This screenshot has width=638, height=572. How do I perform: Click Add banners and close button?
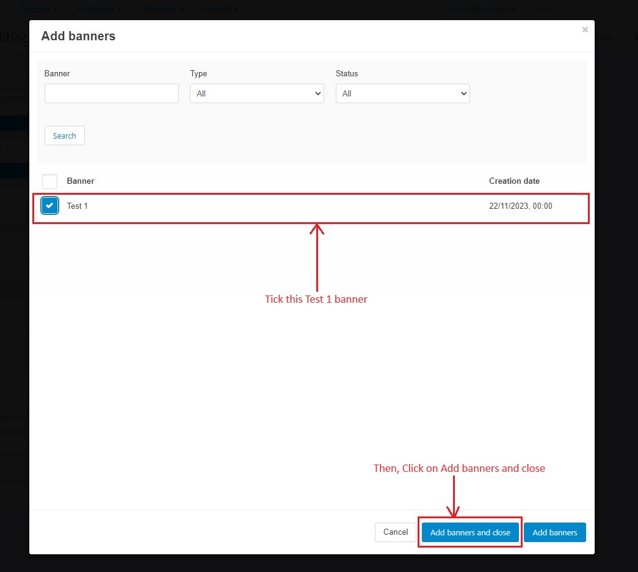(470, 532)
